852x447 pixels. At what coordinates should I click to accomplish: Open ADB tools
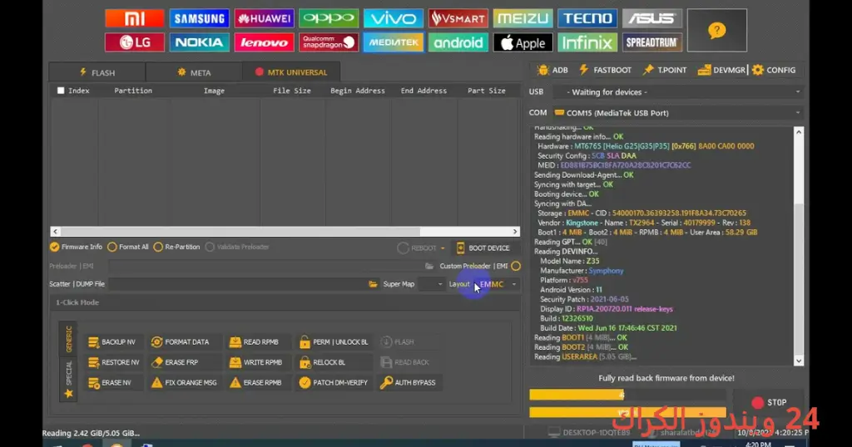[x=552, y=70]
